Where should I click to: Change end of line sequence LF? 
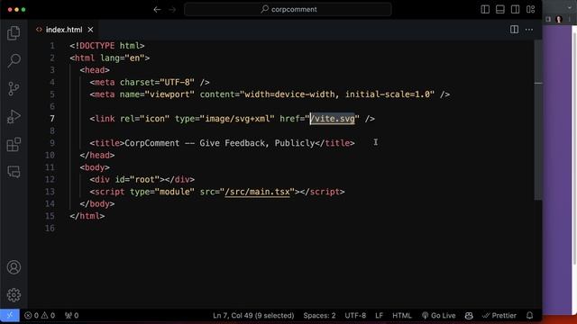click(x=379, y=315)
